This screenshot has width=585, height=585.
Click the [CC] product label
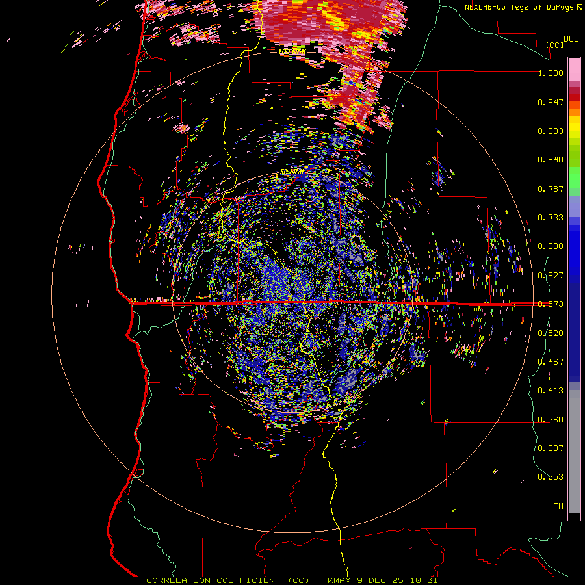point(554,45)
